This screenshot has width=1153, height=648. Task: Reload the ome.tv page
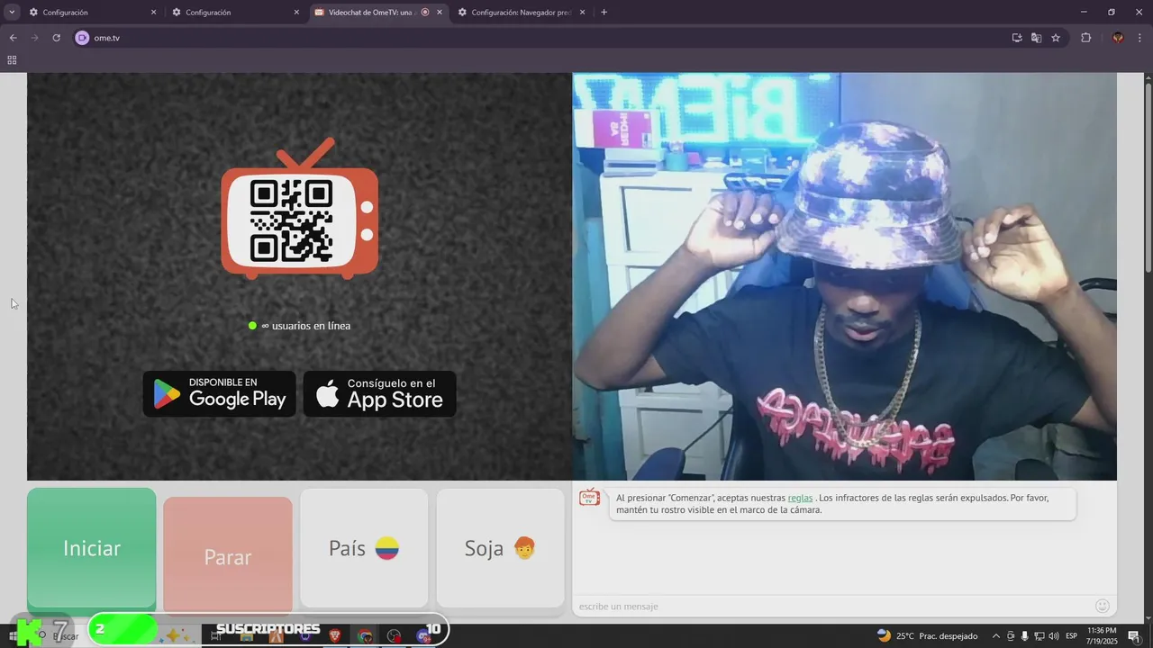pyautogui.click(x=56, y=38)
